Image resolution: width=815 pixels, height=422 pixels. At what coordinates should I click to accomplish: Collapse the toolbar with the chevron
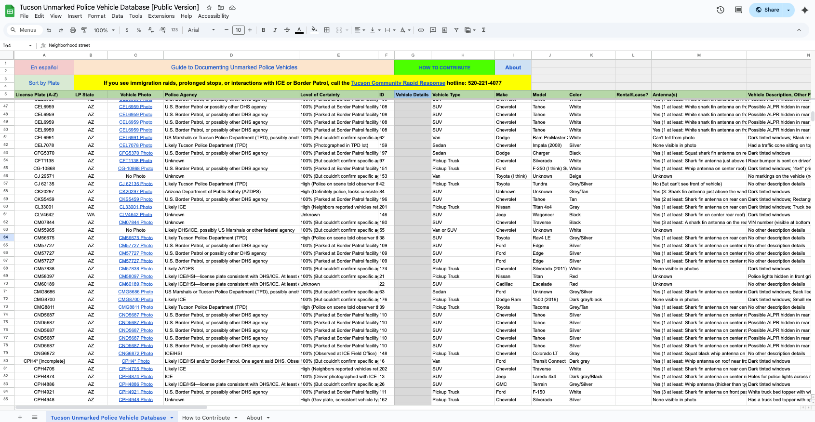(799, 30)
